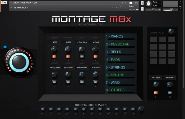Image resolution: width=185 pixels, height=119 pixels.
Task: Delete snapshot with the trash icon
Action: [x=125, y=8]
